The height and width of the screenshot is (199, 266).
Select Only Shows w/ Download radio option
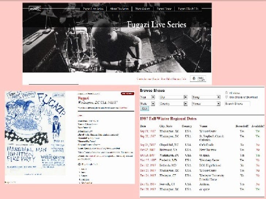(x=226, y=97)
